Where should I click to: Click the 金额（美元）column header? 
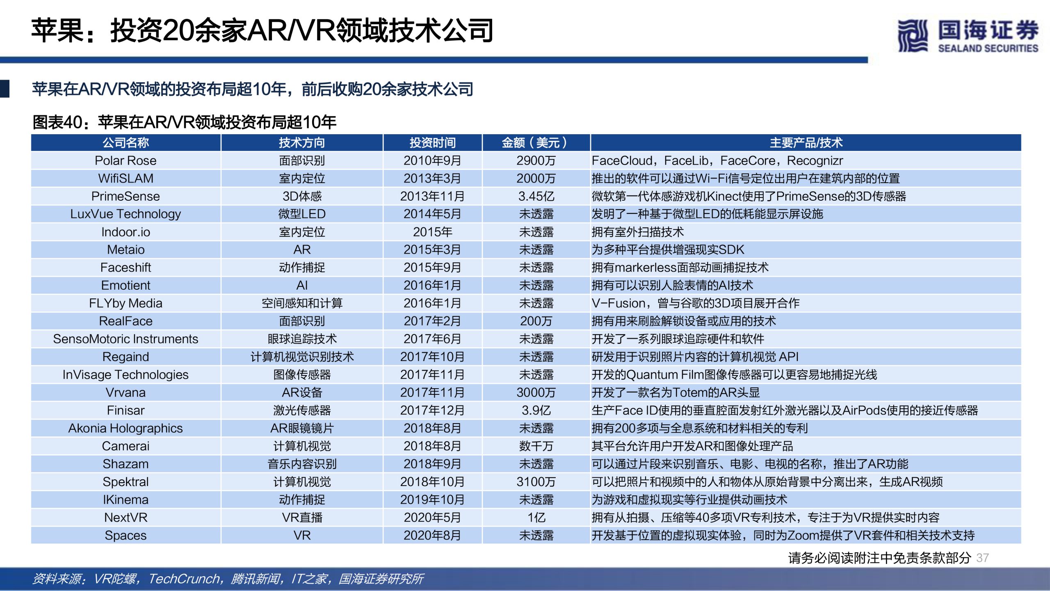(536, 142)
